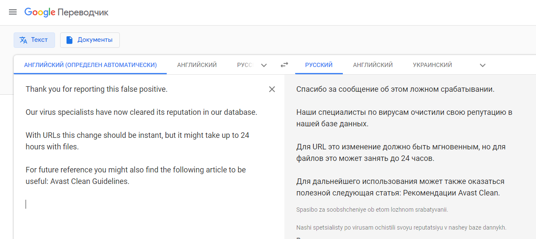Expand the target language list

pyautogui.click(x=483, y=65)
